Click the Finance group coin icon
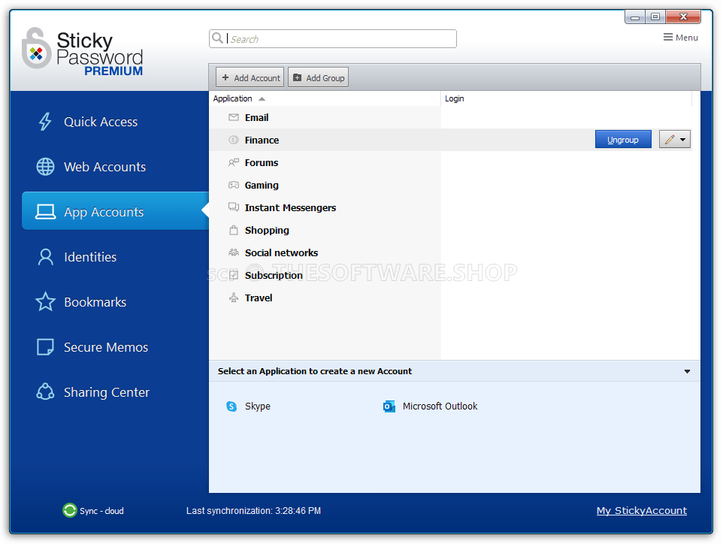 point(234,141)
